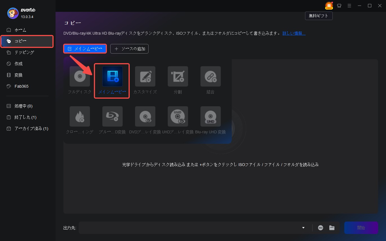Open the 作成 module in sidebar
The height and width of the screenshot is (241, 386).
click(28, 64)
